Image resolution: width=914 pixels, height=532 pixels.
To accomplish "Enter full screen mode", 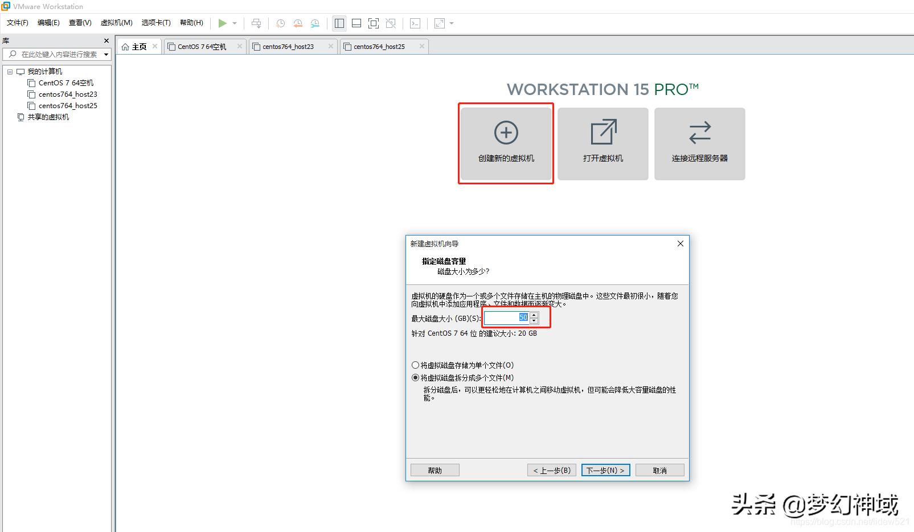I will [x=373, y=23].
